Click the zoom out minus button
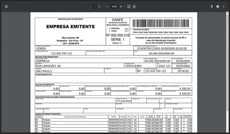Image resolution: width=230 pixels, height=134 pixels. 107,7
